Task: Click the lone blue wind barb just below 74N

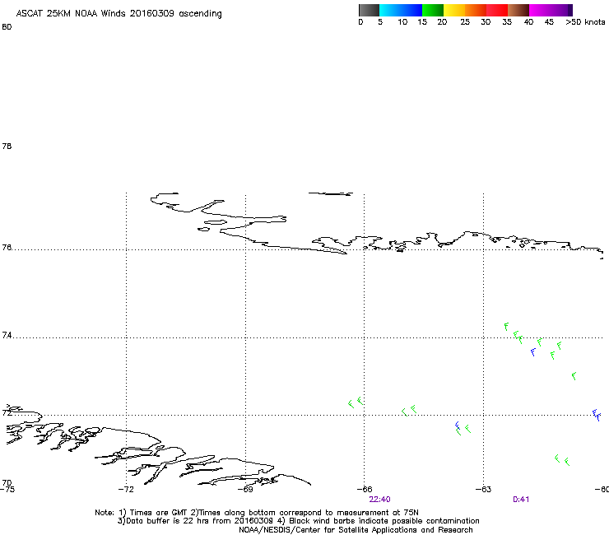Action: pyautogui.click(x=533, y=352)
